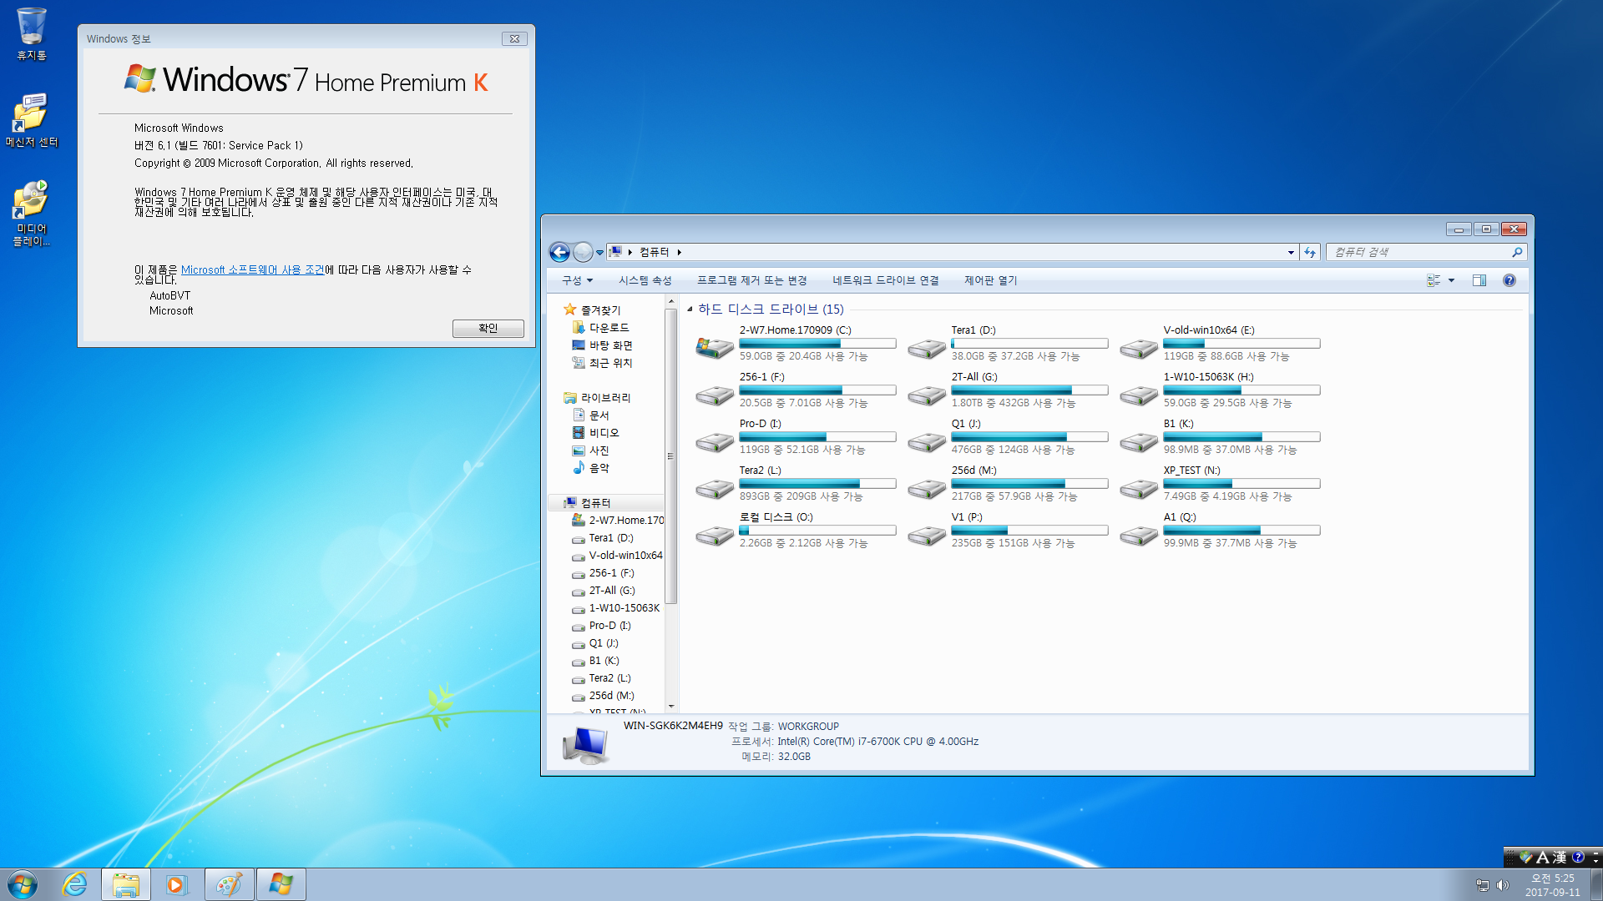The width and height of the screenshot is (1603, 901).
Task: Click the refresh button next to address bar
Action: [1310, 252]
